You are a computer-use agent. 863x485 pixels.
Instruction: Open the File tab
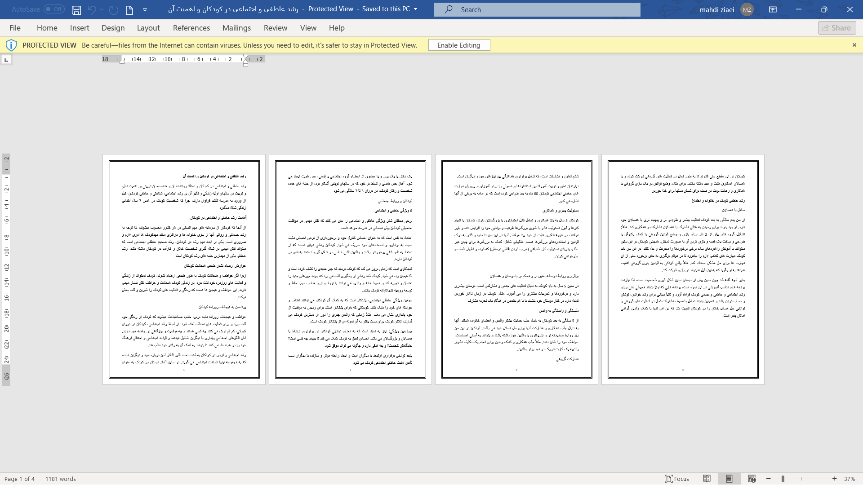15,28
